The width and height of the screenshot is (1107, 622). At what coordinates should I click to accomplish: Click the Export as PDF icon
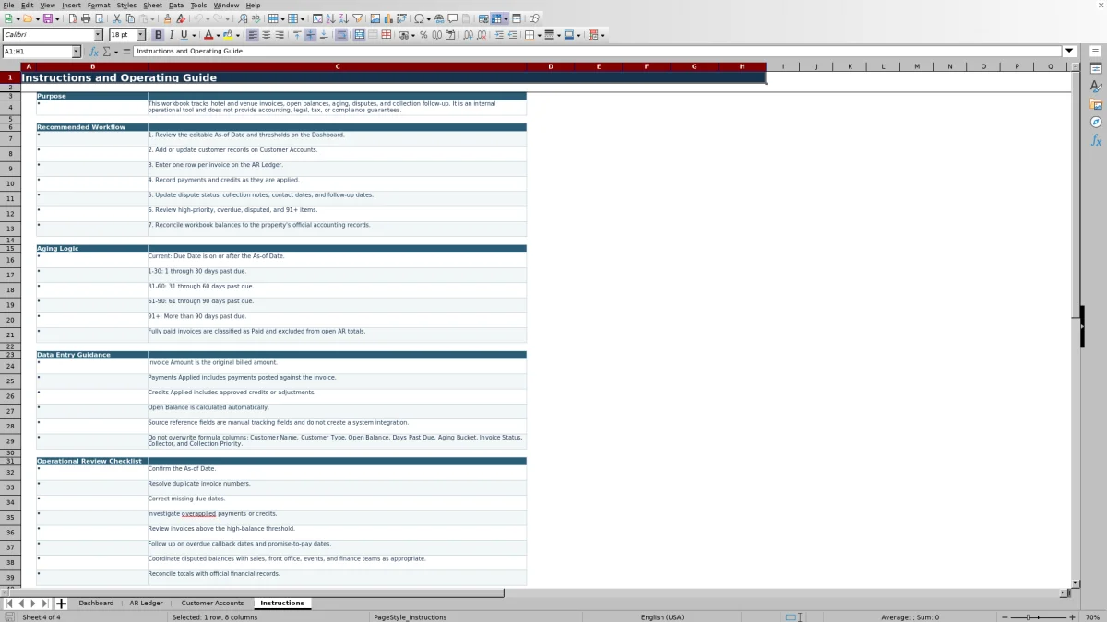click(72, 18)
